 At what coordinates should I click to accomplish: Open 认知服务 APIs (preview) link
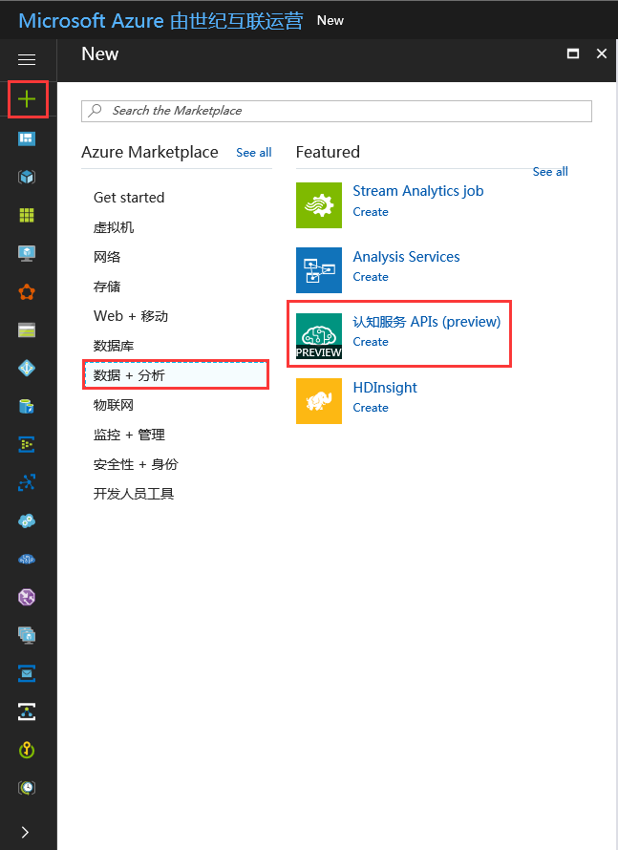tap(426, 322)
